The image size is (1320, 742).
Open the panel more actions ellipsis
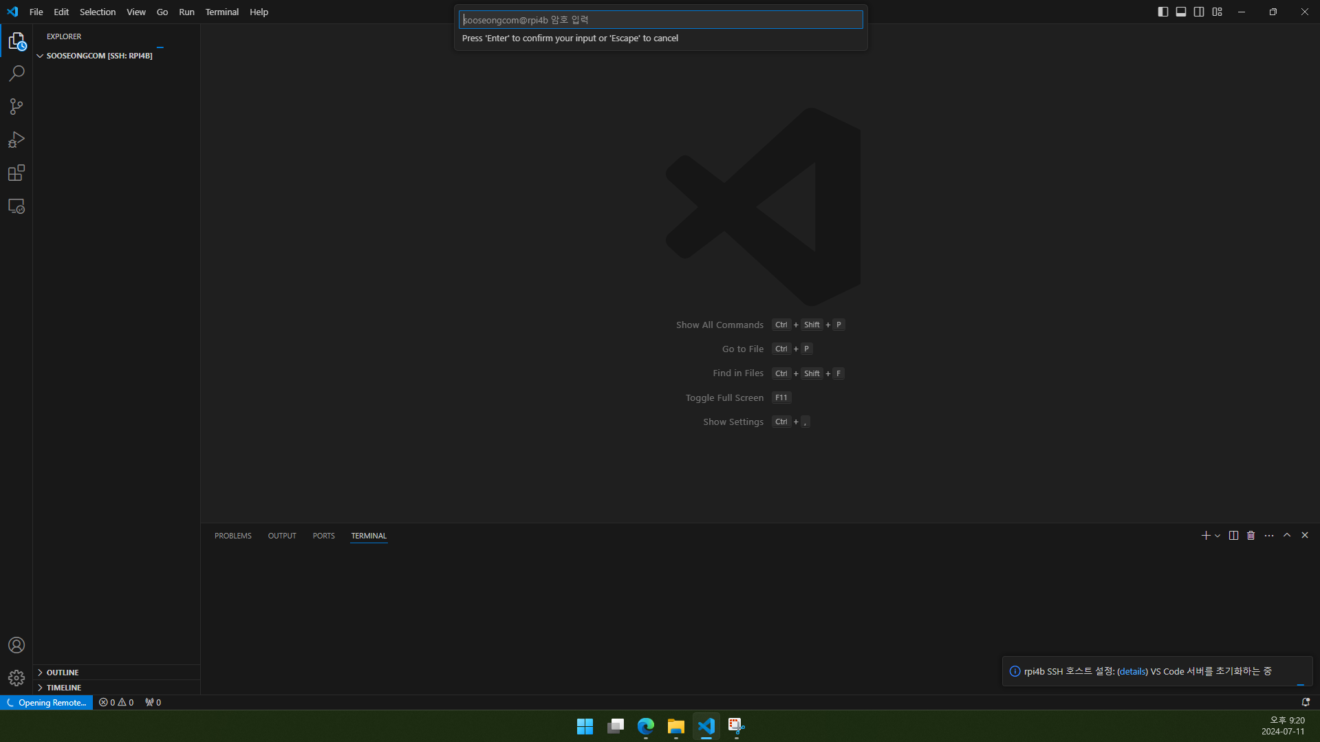pos(1269,536)
